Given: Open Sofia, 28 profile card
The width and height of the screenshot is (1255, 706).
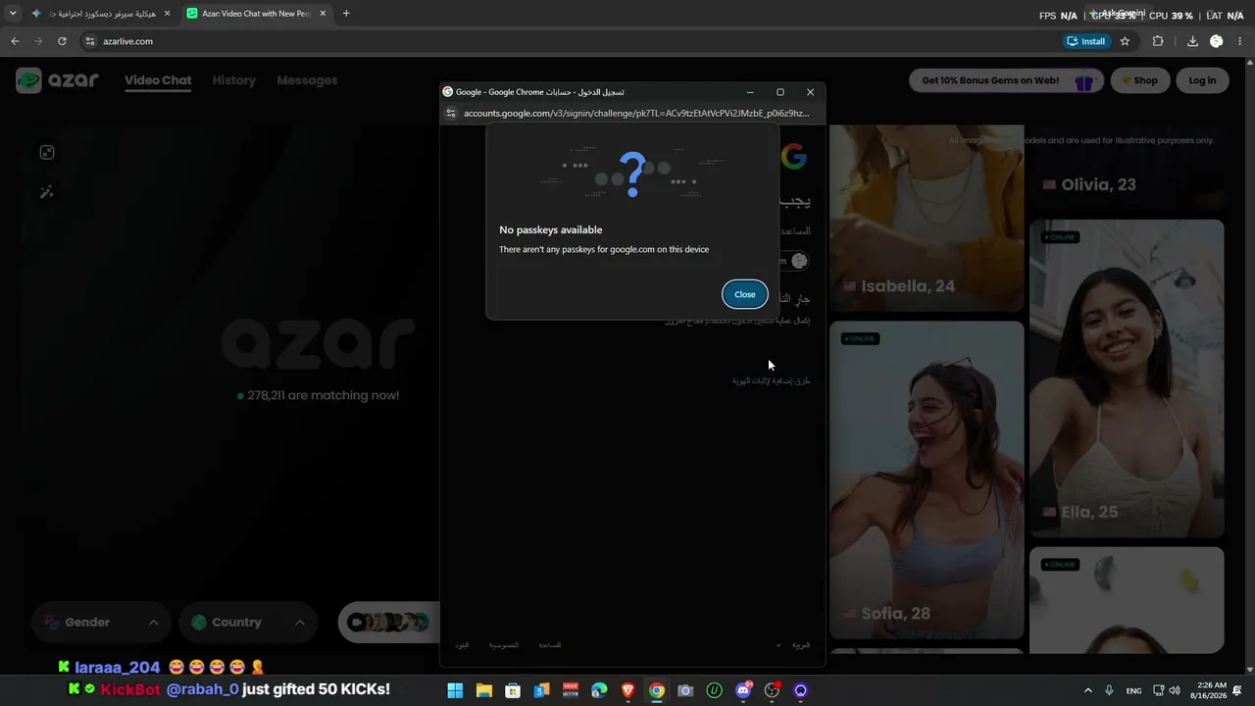Looking at the screenshot, I should [927, 479].
